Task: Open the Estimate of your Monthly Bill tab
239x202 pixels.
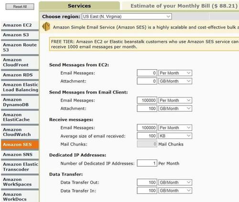Action: pyautogui.click(x=181, y=6)
